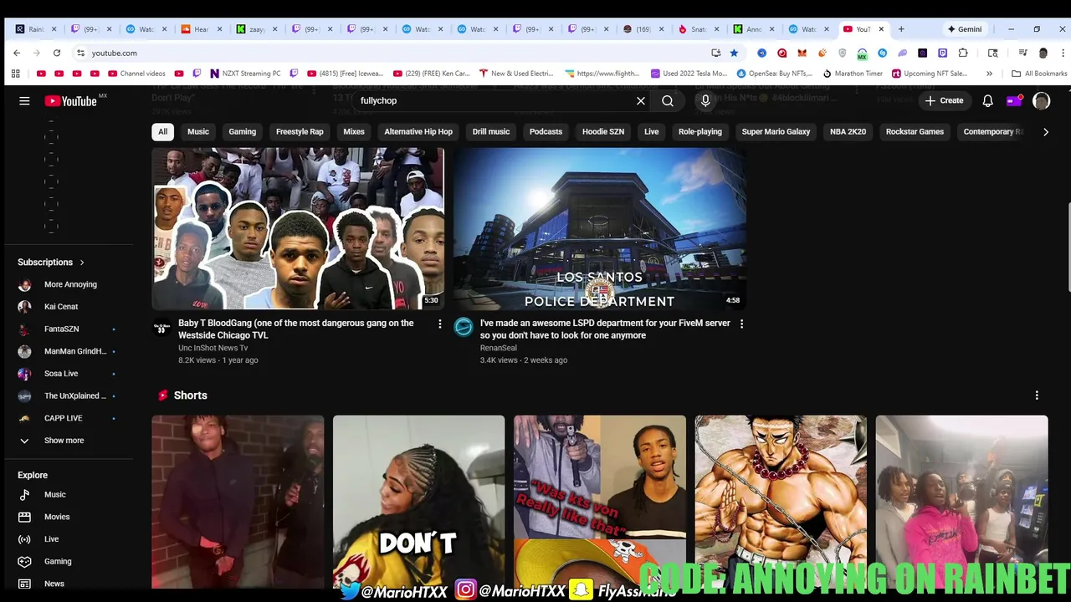Open the Marathon Timer bookmark
This screenshot has height=602, width=1071.
pos(853,74)
